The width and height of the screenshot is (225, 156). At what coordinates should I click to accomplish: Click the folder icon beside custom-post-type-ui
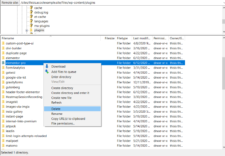pos(3,43)
